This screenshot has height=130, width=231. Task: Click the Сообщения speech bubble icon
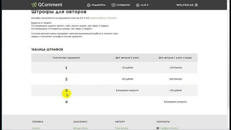pos(113,5)
